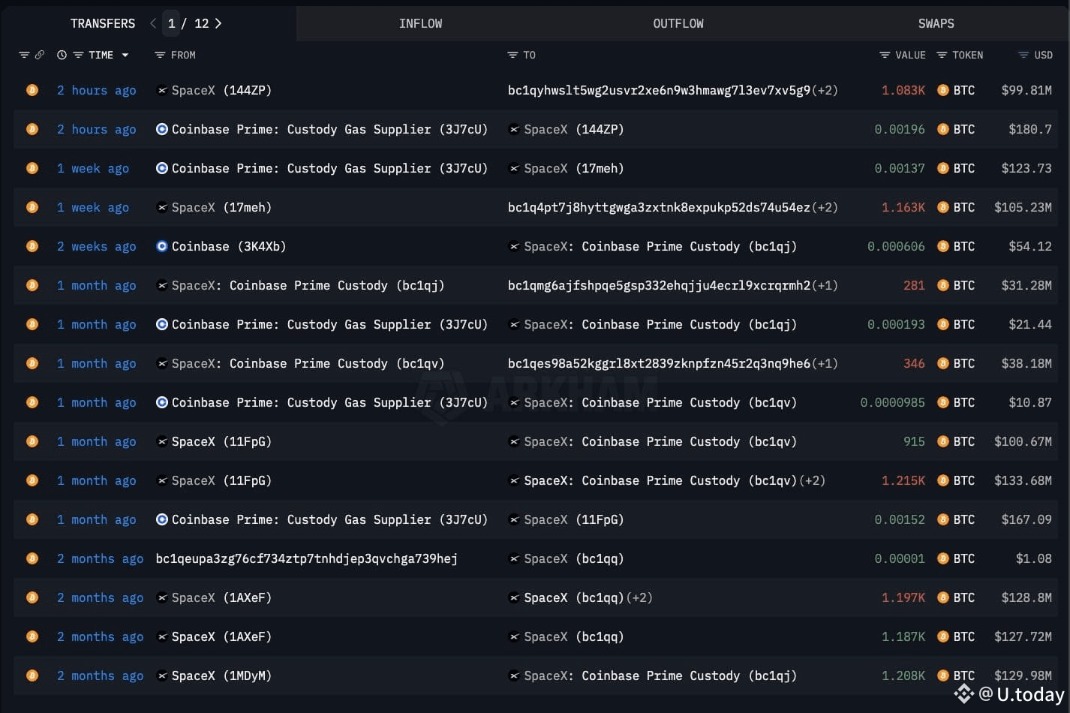1070x713 pixels.
Task: Click the 0.0000985 BTC value
Action: tap(893, 402)
